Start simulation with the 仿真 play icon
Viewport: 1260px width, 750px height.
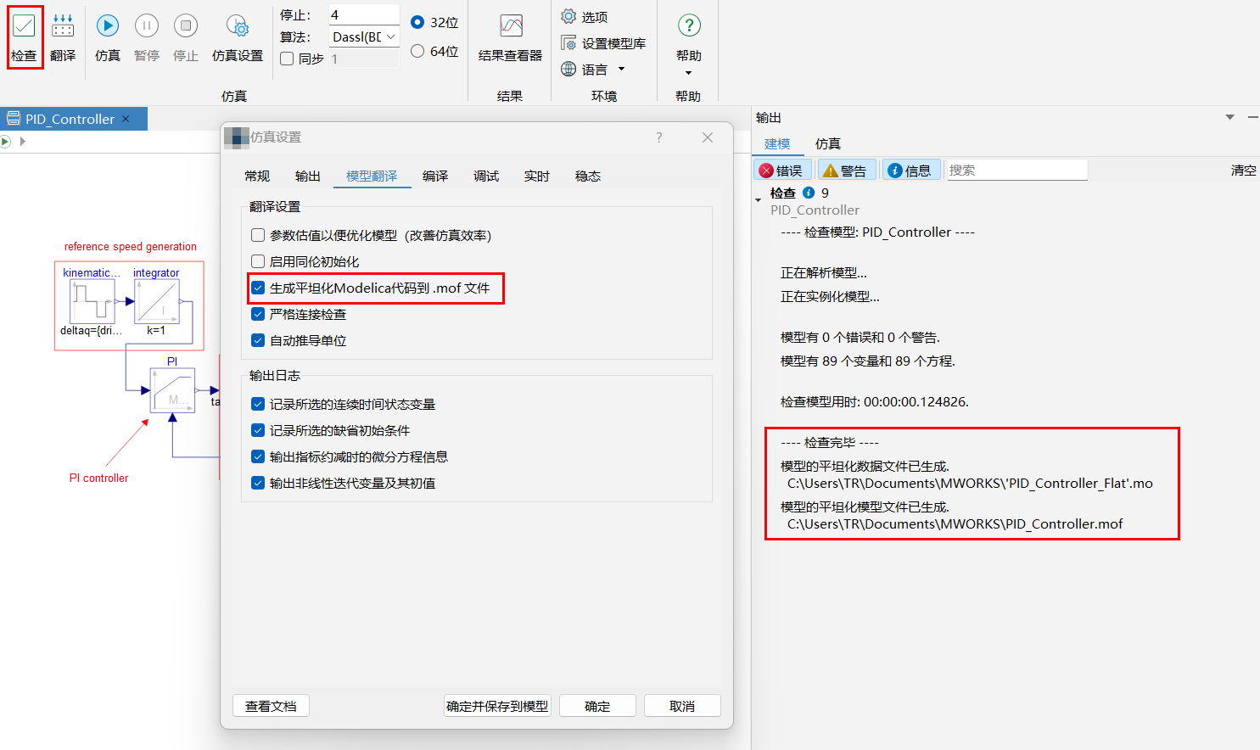(x=108, y=26)
